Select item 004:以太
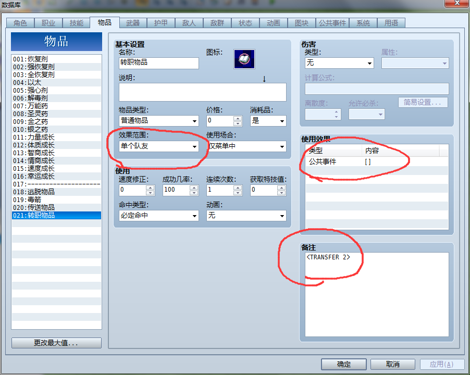470x375 pixels. pyautogui.click(x=56, y=82)
